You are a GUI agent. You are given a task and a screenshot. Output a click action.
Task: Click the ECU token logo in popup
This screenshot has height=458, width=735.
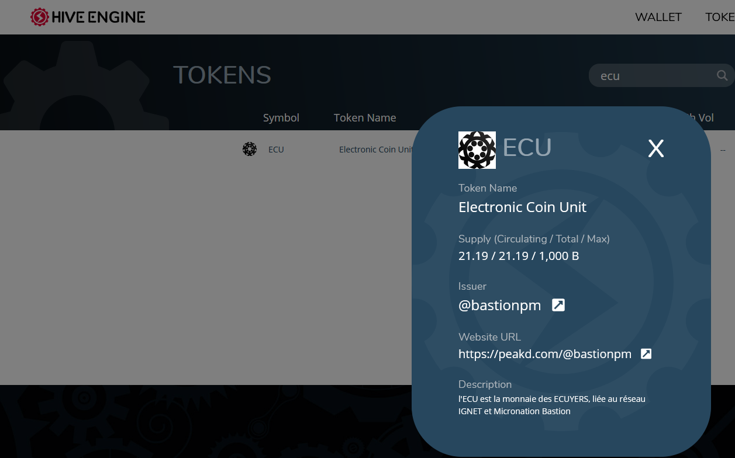[477, 150]
